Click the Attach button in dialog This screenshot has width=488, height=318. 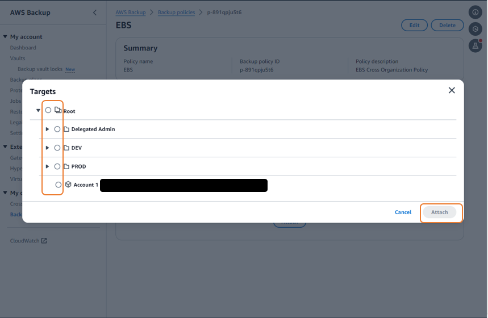[440, 212]
